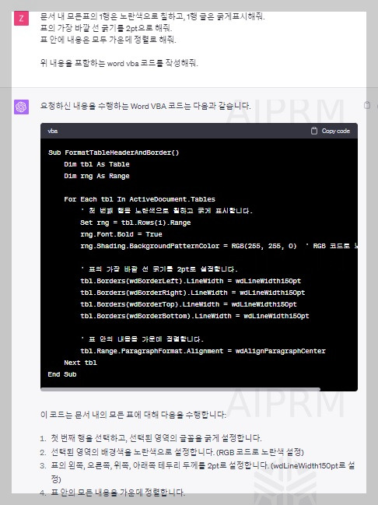Click the purple ChatGPT assistant avatar
The height and width of the screenshot is (505, 378).
point(21,107)
